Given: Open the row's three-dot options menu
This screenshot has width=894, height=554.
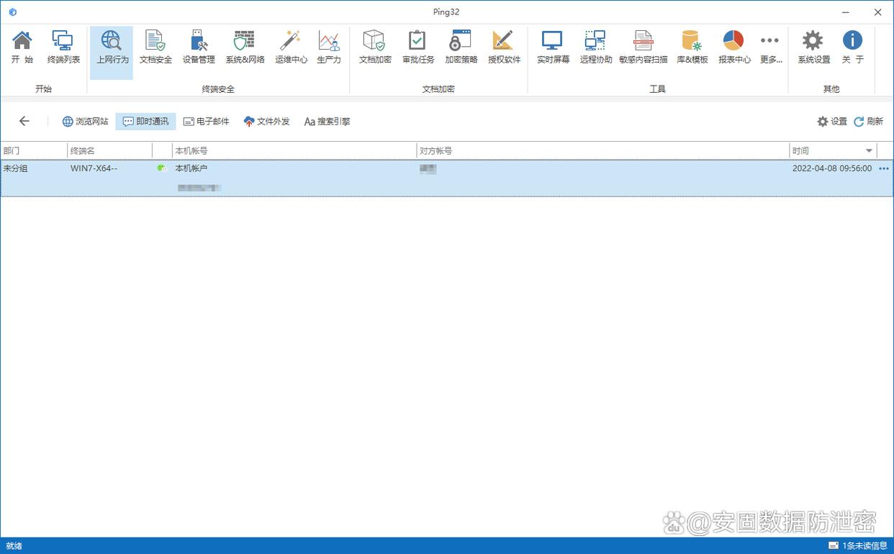Looking at the screenshot, I should (884, 168).
